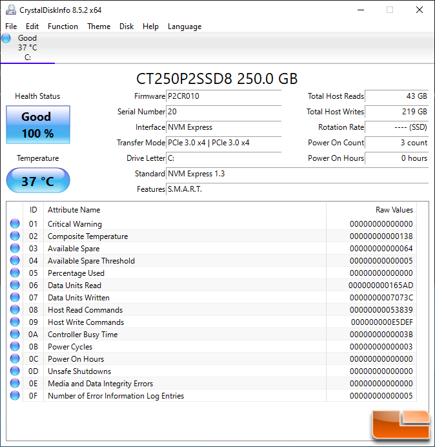Viewport: 435px width, 447px height.
Task: Click the status orb for Data Units Read
Action: pos(15,285)
